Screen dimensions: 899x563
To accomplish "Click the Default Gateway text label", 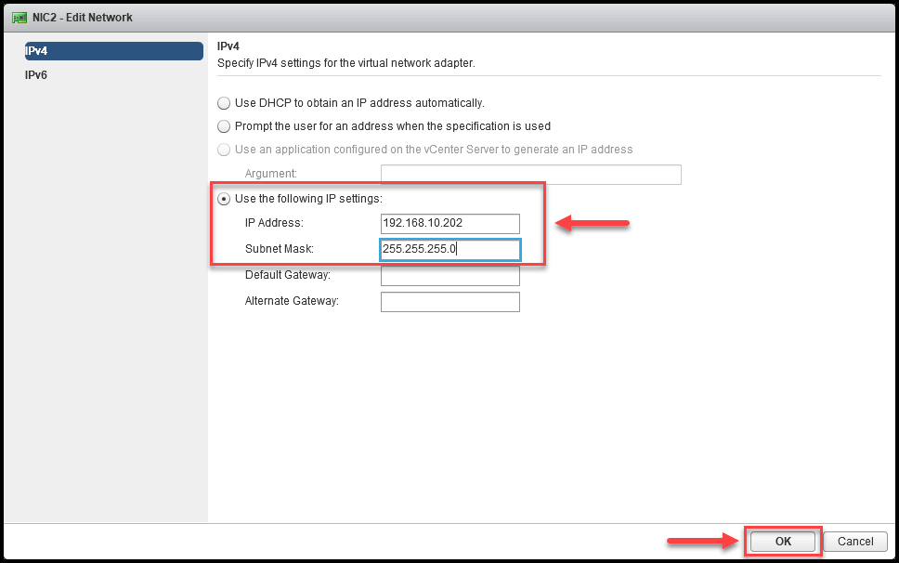I will 288,275.
